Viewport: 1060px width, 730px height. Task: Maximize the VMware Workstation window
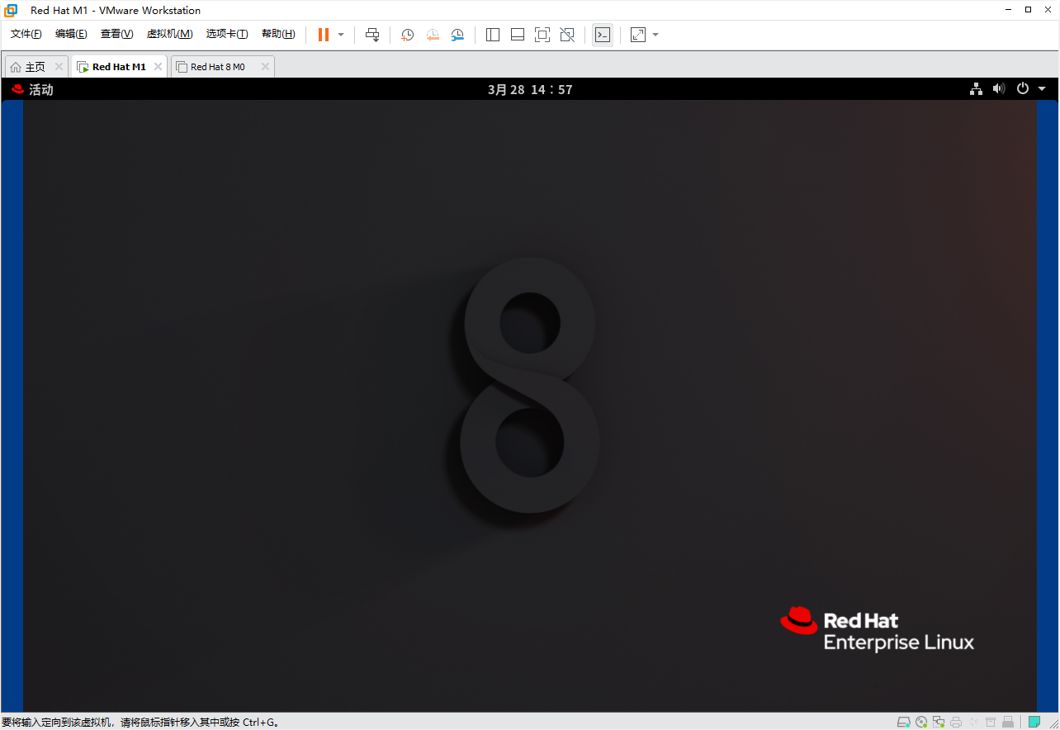point(1028,10)
